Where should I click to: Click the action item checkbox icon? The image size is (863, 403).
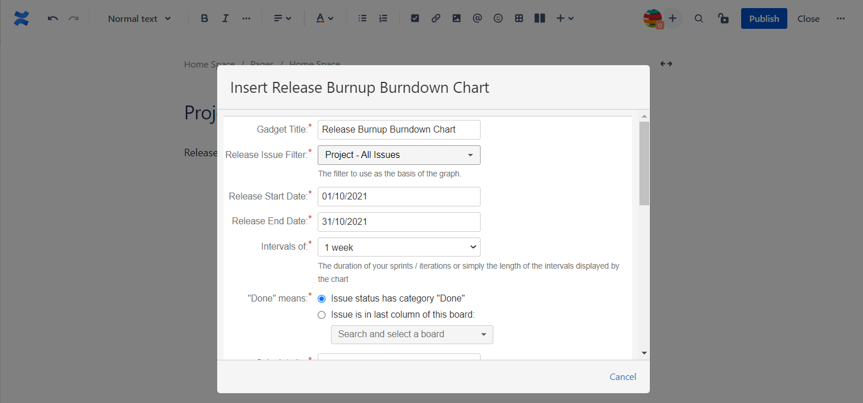coord(415,18)
